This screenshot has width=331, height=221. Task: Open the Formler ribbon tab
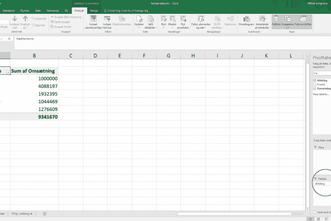(x=25, y=10)
